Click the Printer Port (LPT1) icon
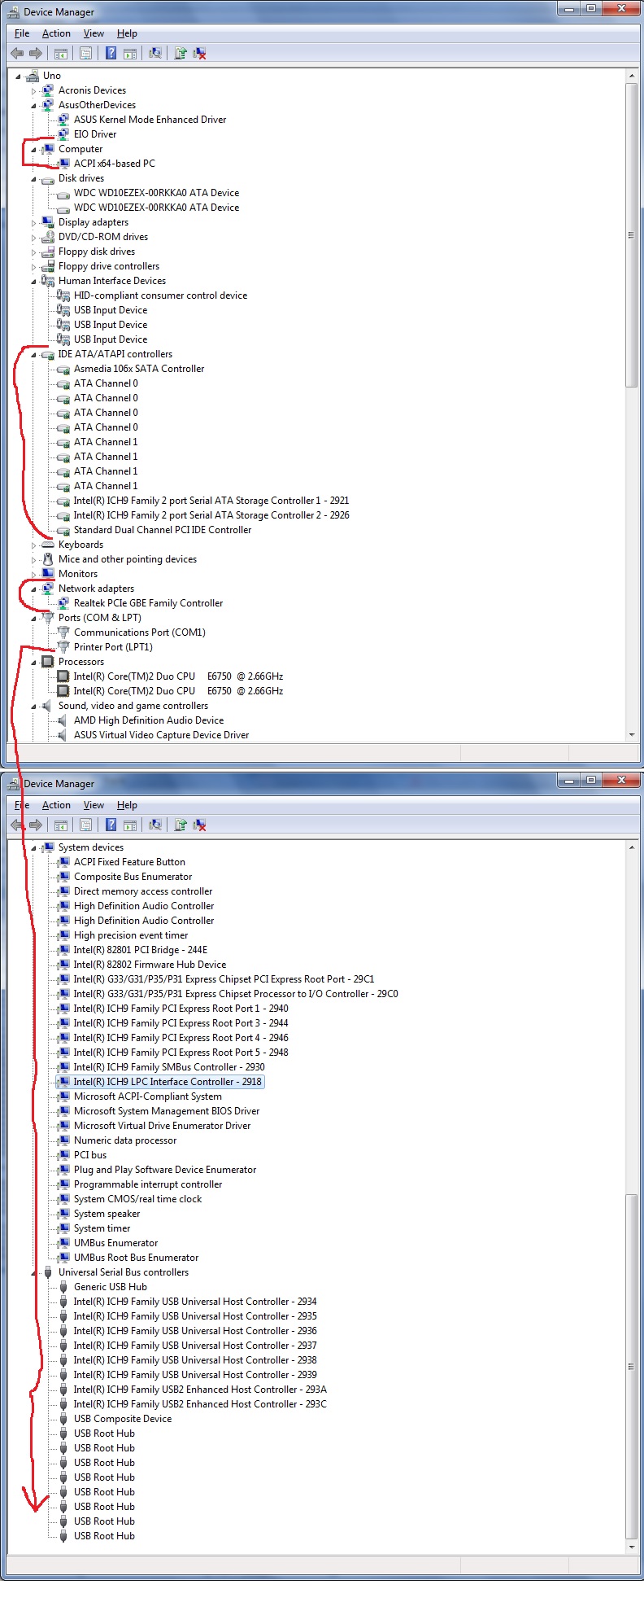 tap(63, 647)
